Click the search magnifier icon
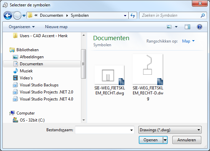Screen dimensions: 210x151 tap(203, 15)
